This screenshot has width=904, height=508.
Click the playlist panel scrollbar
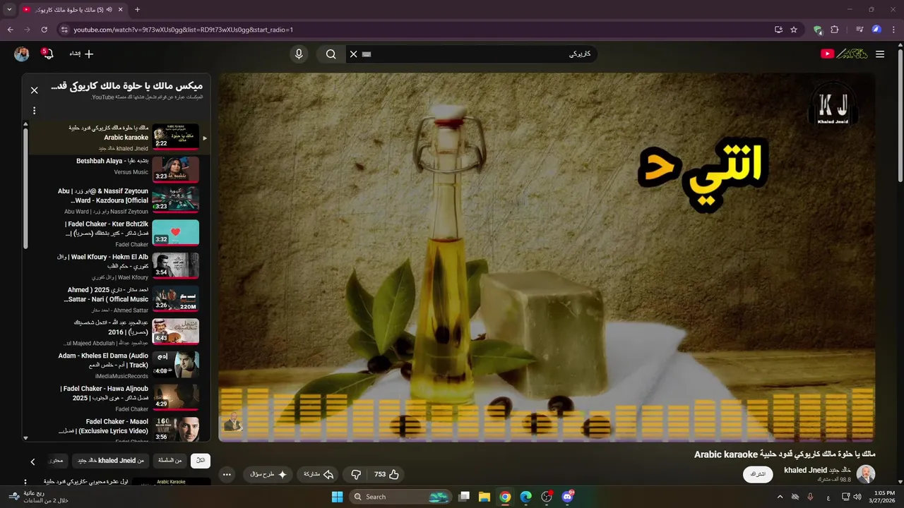[26, 187]
